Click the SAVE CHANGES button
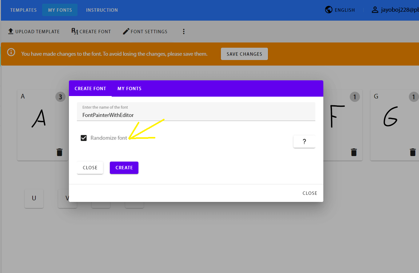 [244, 54]
